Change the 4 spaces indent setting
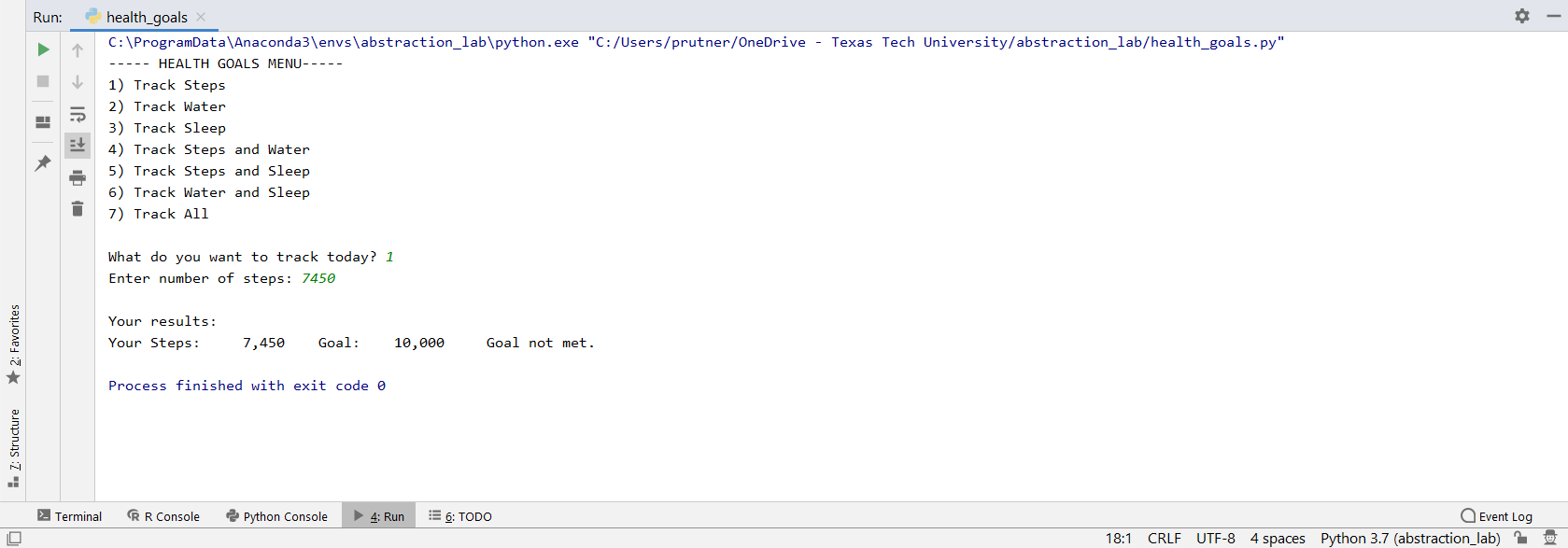1568x548 pixels. [1278, 539]
